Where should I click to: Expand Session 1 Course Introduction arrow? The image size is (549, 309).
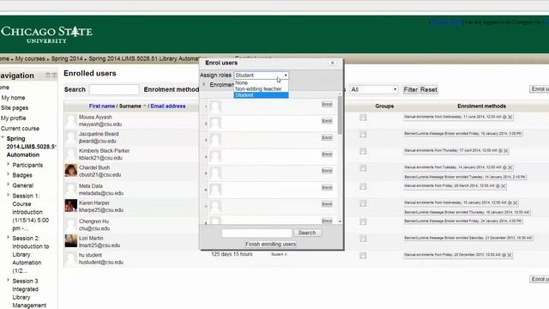click(9, 195)
